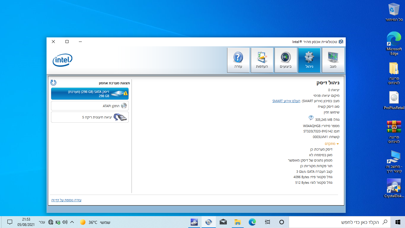
Task: Select the פריצה לווינדוס WinRAR archive icon
Action: [x=394, y=132]
